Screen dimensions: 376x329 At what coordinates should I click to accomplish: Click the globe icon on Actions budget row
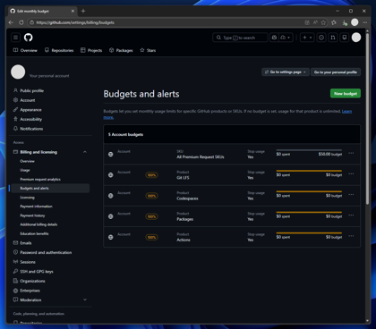[111, 237]
